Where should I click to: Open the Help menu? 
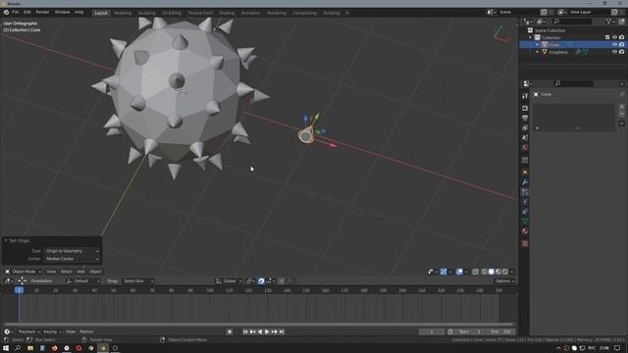[x=79, y=13]
